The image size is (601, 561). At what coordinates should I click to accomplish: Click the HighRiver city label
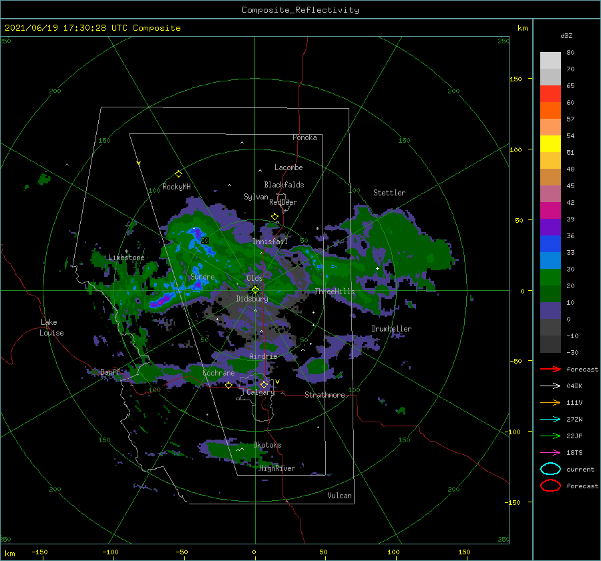pyautogui.click(x=277, y=468)
